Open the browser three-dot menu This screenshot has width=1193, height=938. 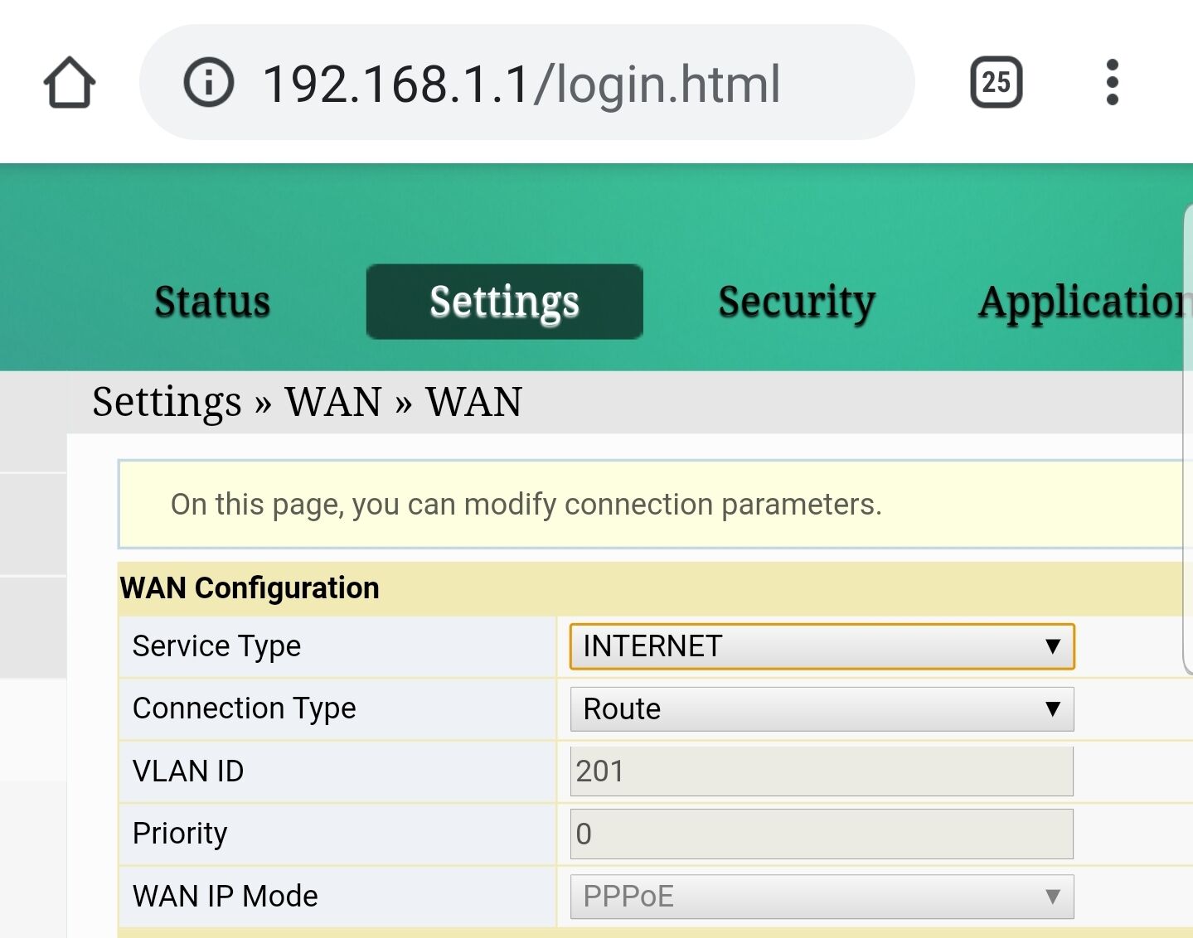(1112, 83)
